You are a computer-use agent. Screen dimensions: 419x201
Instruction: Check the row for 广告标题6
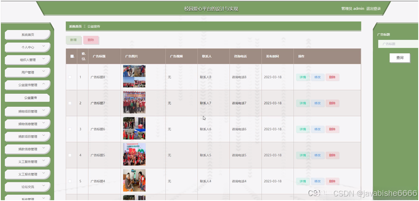[70, 129]
